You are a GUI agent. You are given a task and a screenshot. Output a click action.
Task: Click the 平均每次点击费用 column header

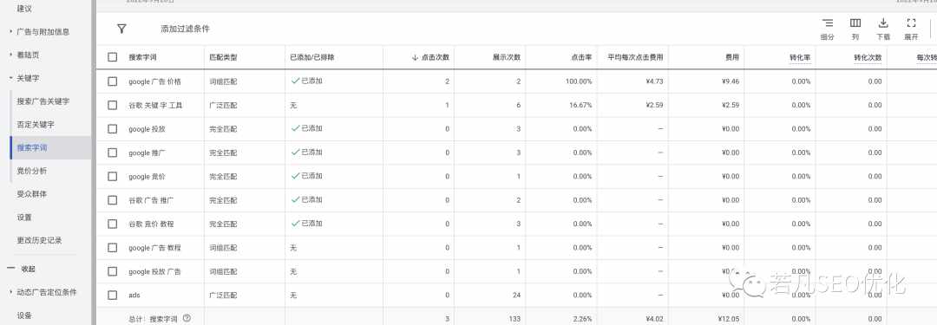pyautogui.click(x=635, y=58)
